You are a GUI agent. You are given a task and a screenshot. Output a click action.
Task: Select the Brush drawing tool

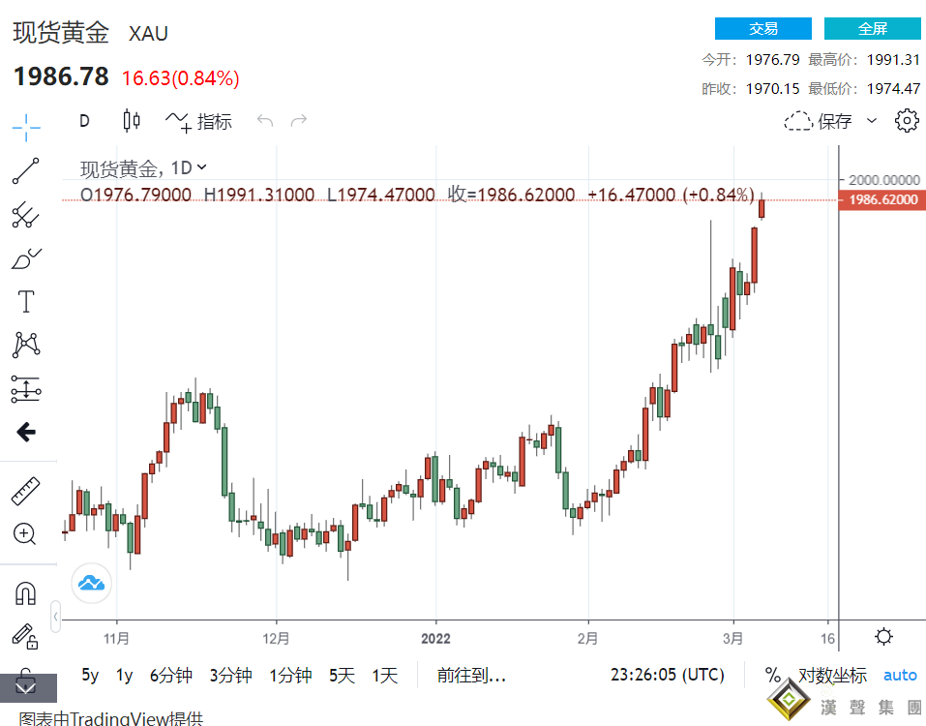click(x=26, y=257)
